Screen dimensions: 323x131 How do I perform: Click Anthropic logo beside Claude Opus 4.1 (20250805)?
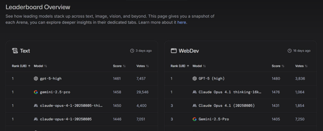pos(194,106)
